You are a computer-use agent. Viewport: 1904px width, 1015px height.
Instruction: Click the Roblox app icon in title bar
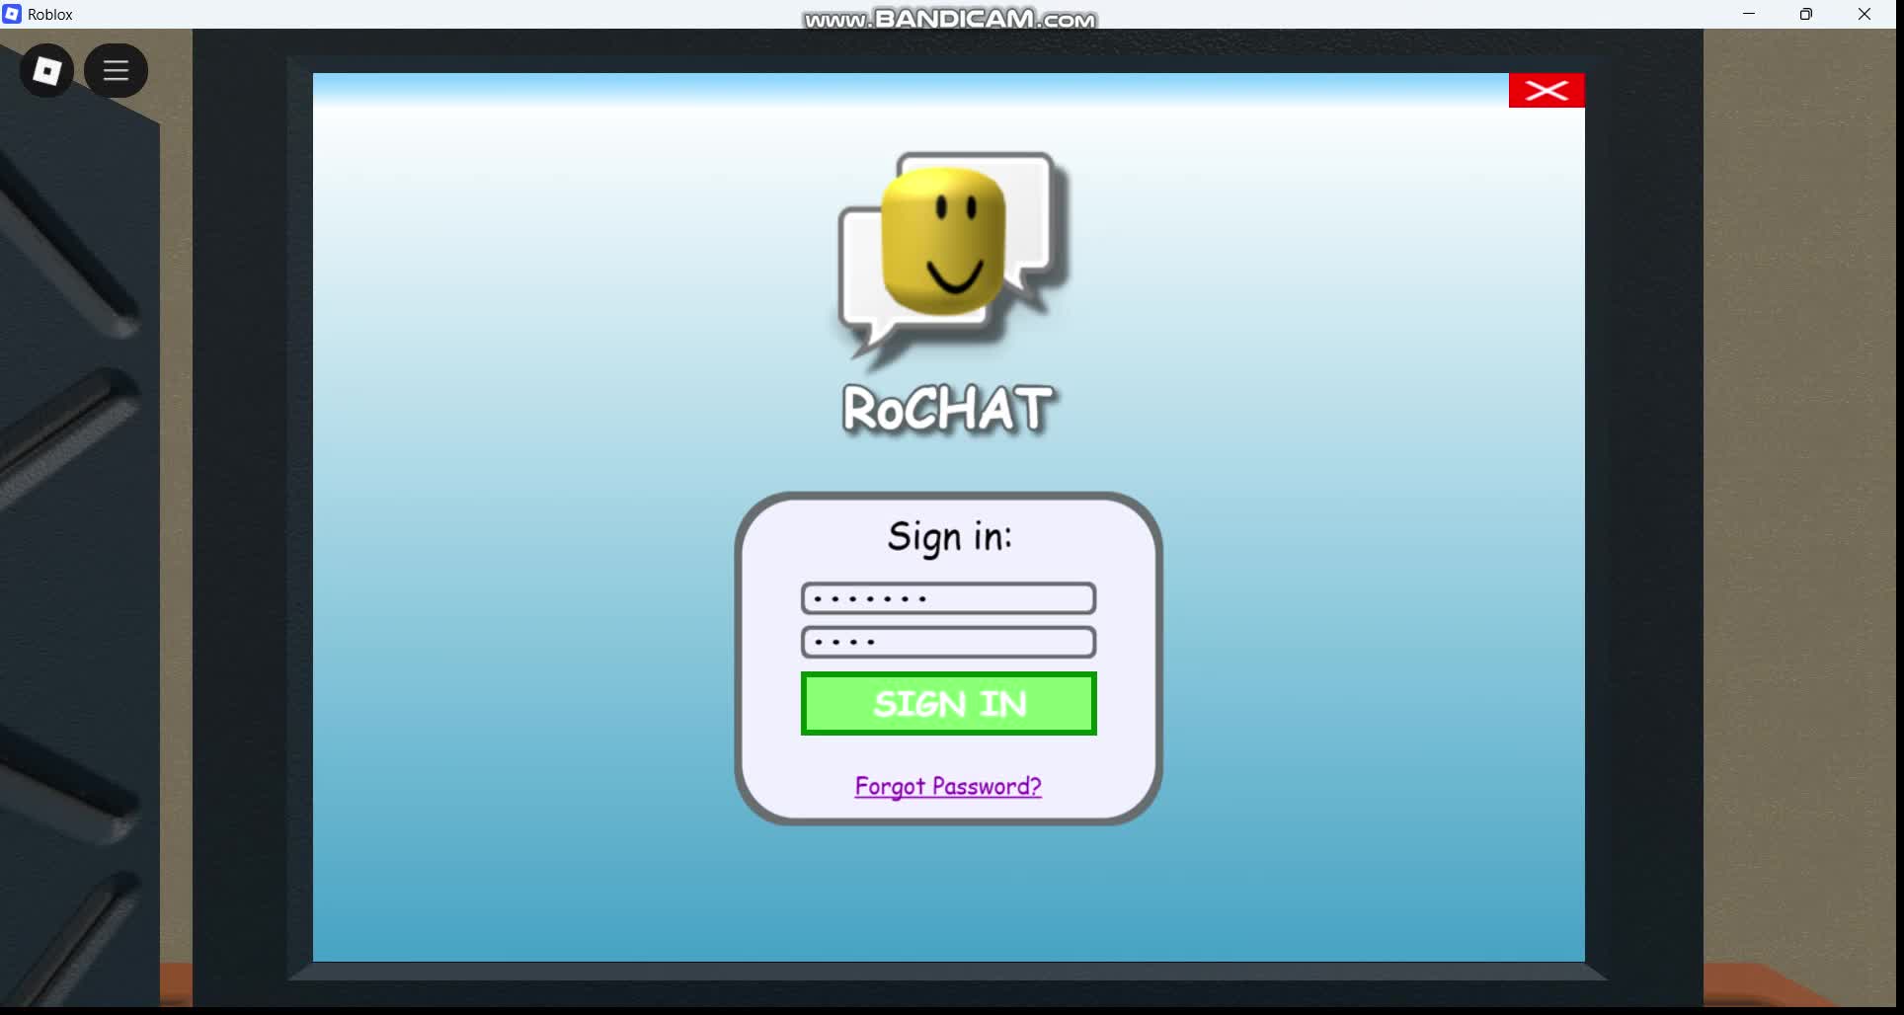pos(12,14)
